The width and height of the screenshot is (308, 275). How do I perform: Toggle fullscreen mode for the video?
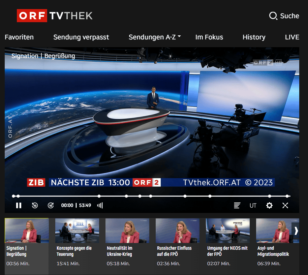click(285, 205)
